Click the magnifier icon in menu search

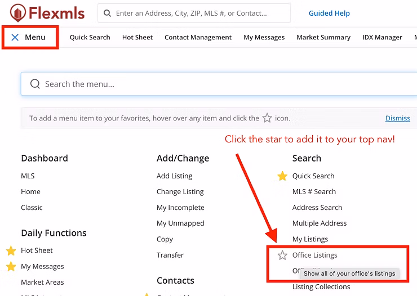tap(35, 84)
